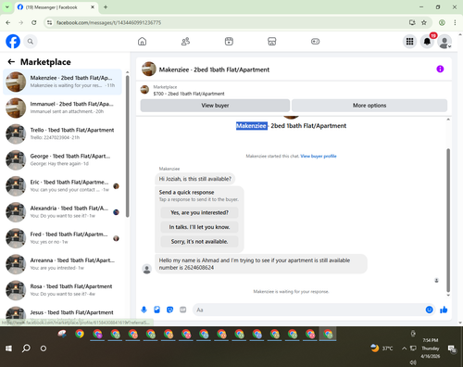Viewport: 463px width, 367px height.
Task: Show hidden system tray icons chevron
Action: point(404,348)
